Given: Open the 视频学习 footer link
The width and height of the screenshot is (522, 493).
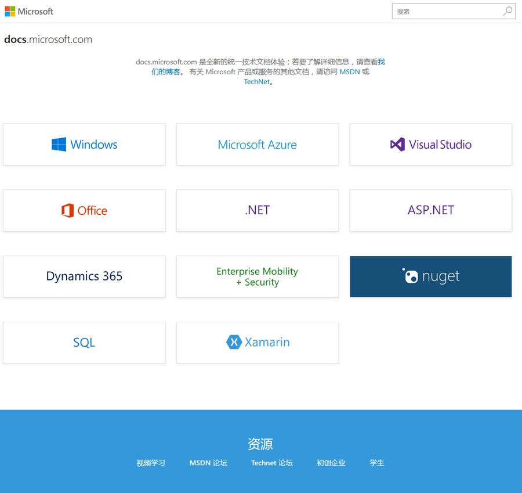Looking at the screenshot, I should [x=151, y=463].
